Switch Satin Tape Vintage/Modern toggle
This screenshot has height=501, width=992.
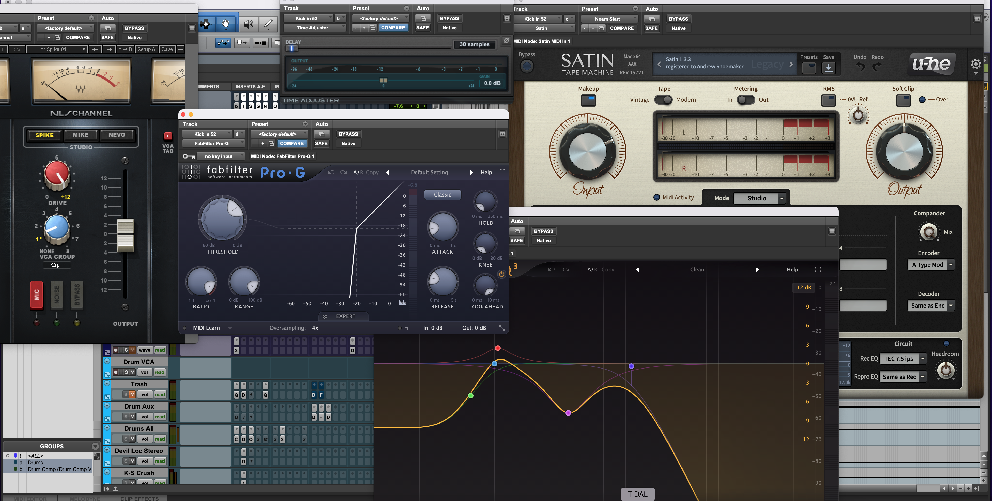663,100
